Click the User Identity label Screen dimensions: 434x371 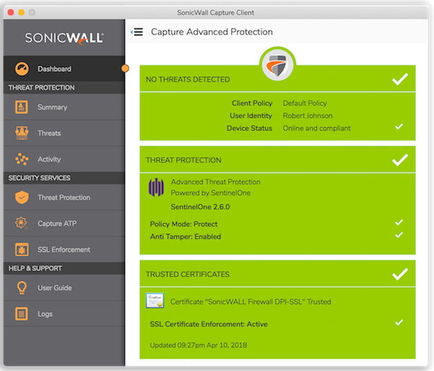251,115
